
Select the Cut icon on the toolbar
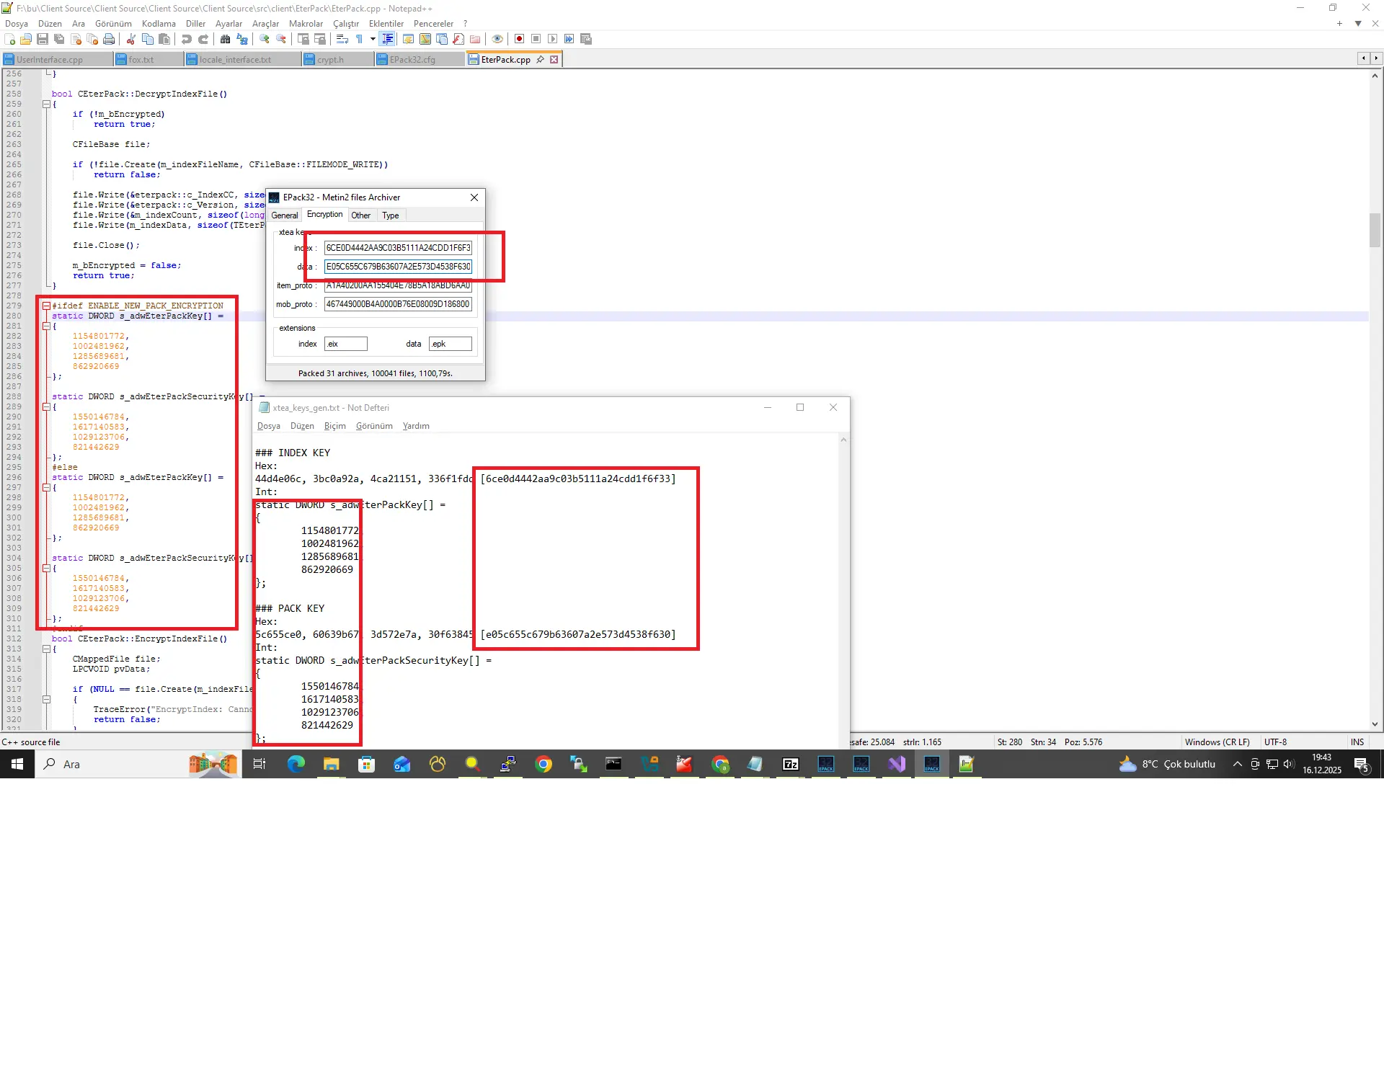pos(130,39)
